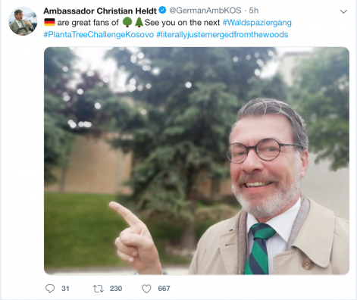Click the 230 retweets count
This screenshot has width=357, height=300.
[116, 289]
